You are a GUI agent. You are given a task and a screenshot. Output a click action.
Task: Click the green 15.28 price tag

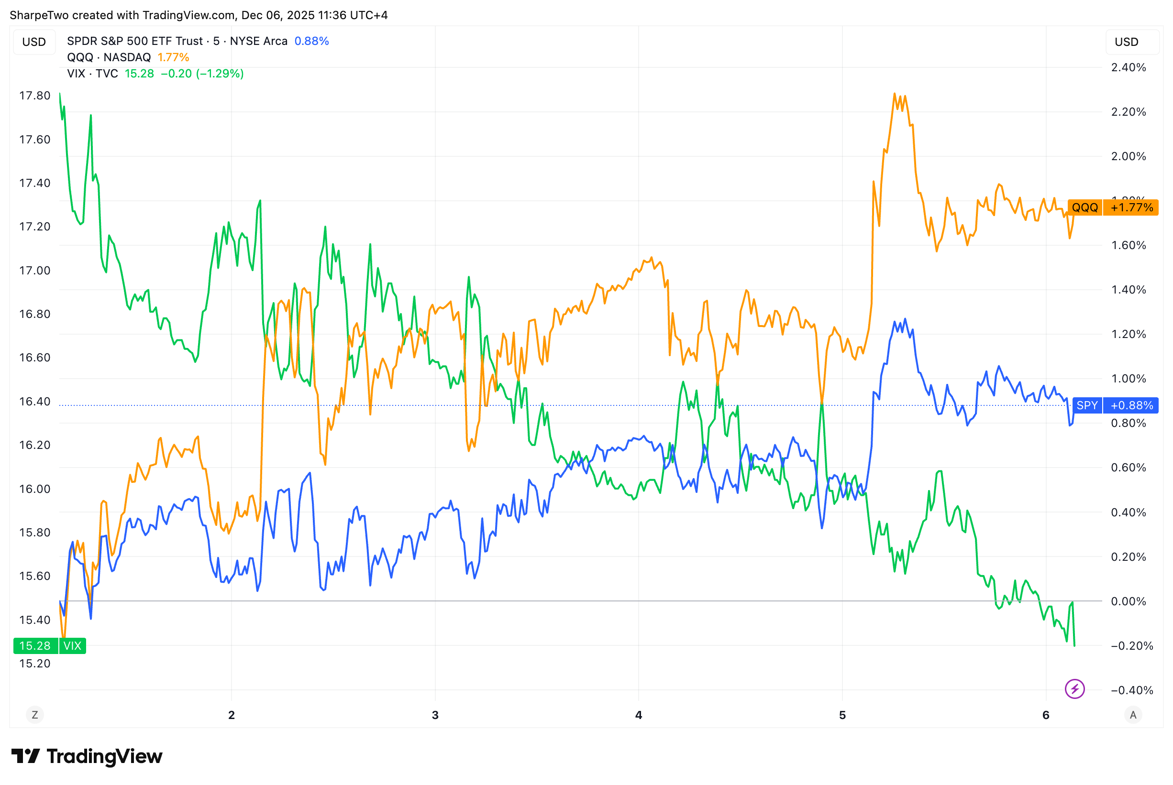[x=35, y=646]
